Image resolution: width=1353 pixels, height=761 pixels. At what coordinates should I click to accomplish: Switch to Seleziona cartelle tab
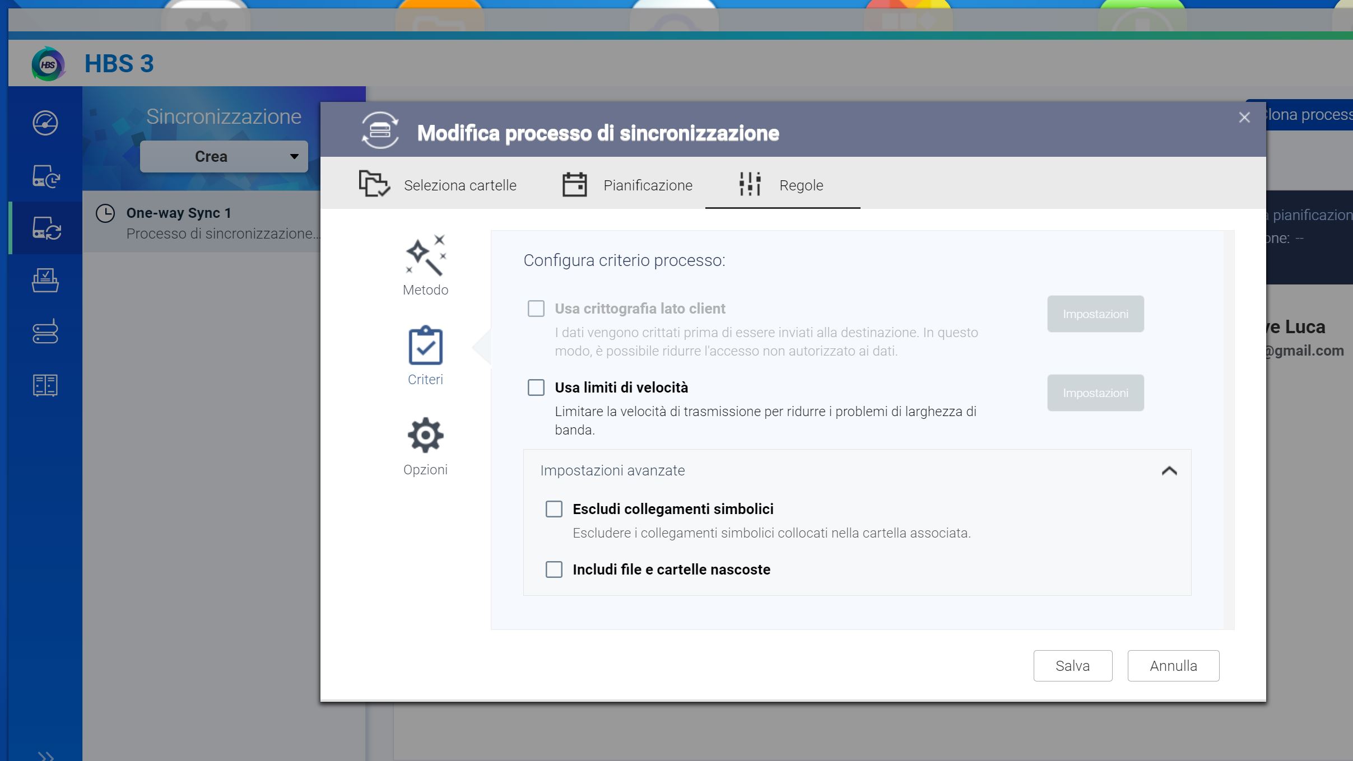(438, 185)
